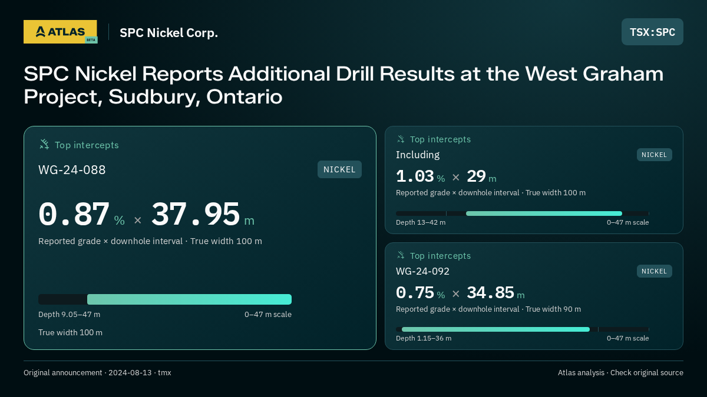Click 'Depth 1.15–36 m' label
The width and height of the screenshot is (707, 397).
(x=424, y=338)
